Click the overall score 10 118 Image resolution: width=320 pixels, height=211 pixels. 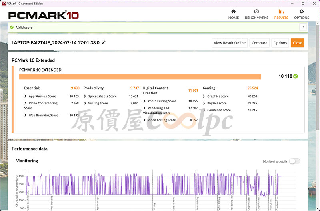285,76
